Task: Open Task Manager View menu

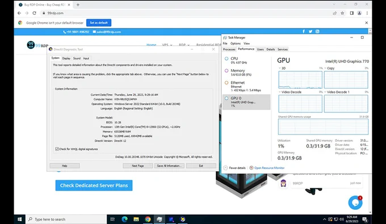Action: point(246,43)
